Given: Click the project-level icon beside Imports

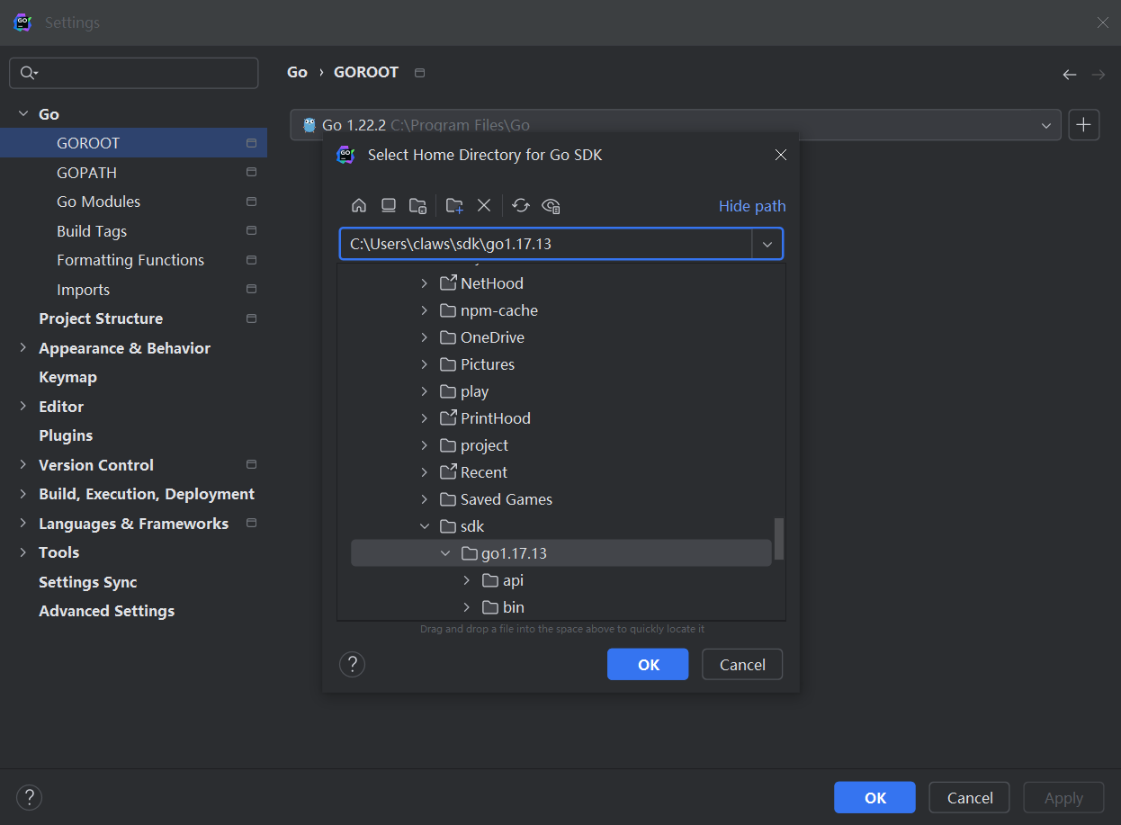Looking at the screenshot, I should [251, 290].
